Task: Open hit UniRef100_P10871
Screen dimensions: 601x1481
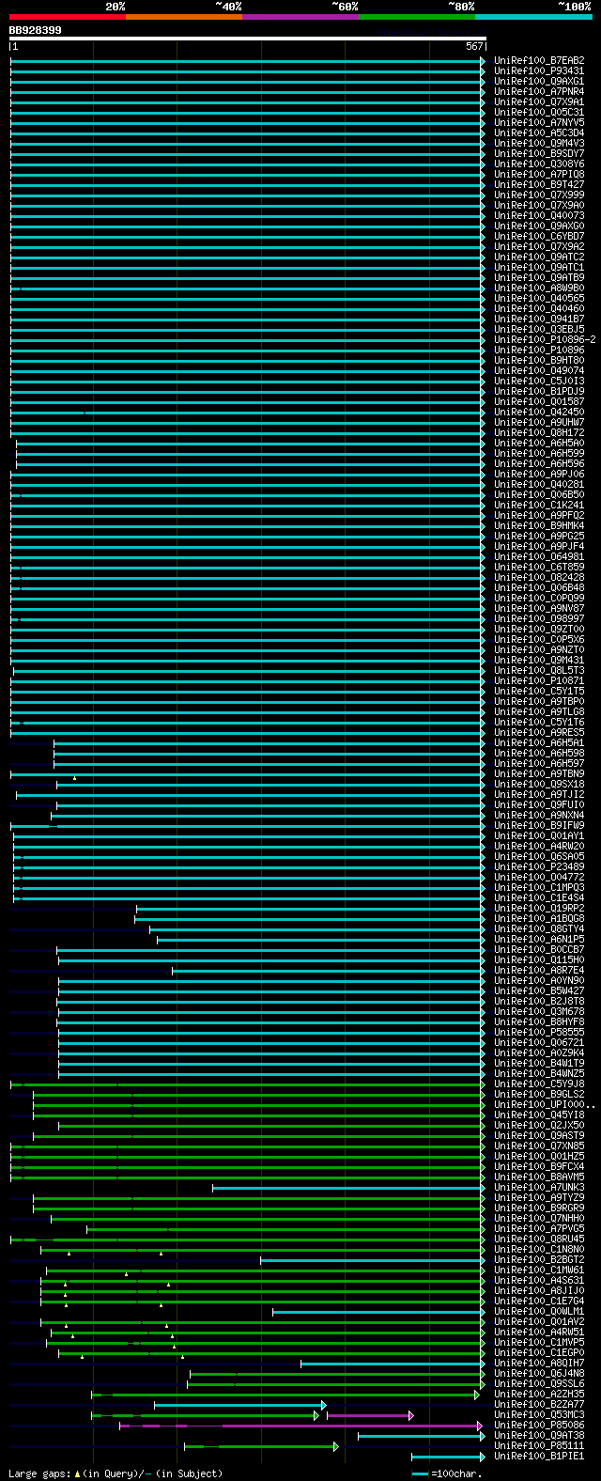Action: 539,681
